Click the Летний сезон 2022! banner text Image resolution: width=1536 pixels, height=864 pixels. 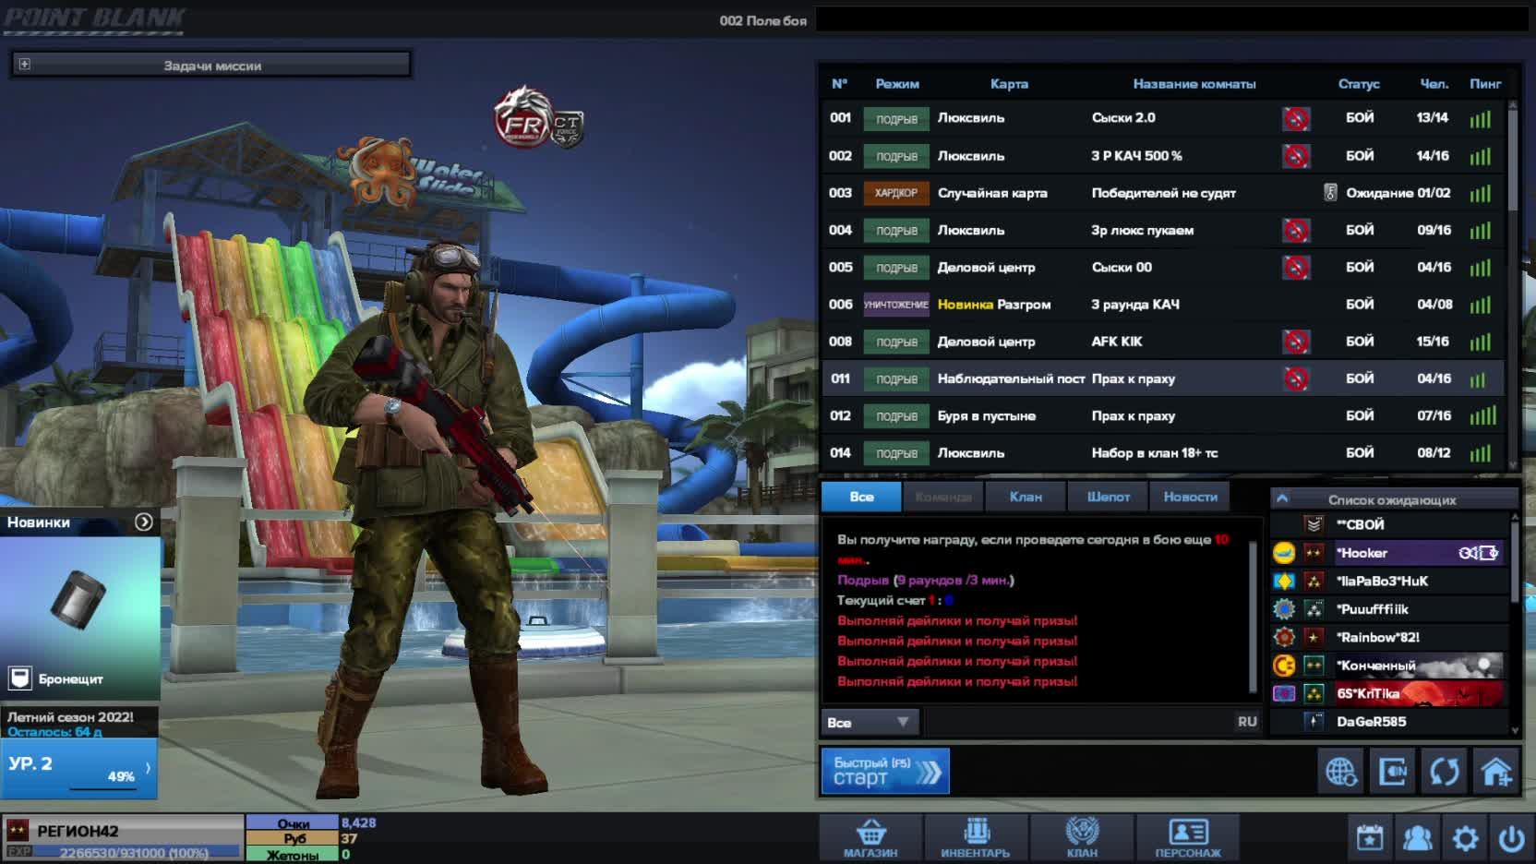click(70, 717)
